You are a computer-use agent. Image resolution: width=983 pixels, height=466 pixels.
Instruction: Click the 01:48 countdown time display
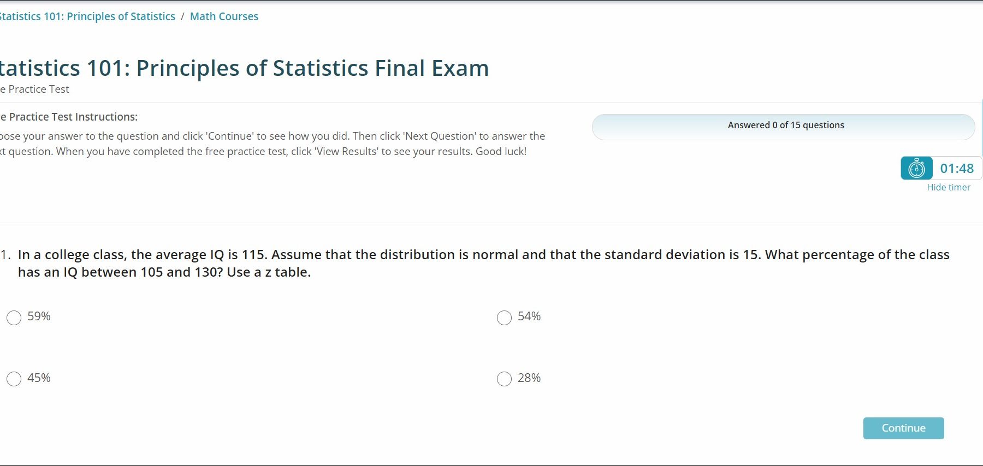(x=956, y=169)
